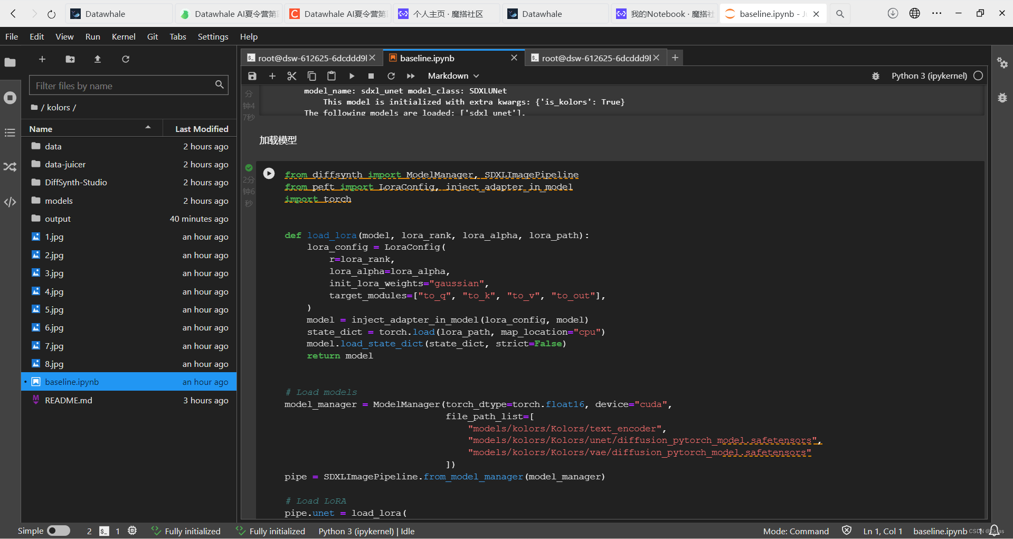Select the 8.jpg image file
This screenshot has width=1013, height=539.
(129, 364)
